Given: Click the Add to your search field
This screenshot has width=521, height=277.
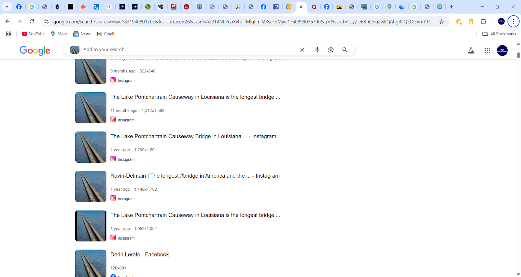Looking at the screenshot, I should tap(189, 50).
